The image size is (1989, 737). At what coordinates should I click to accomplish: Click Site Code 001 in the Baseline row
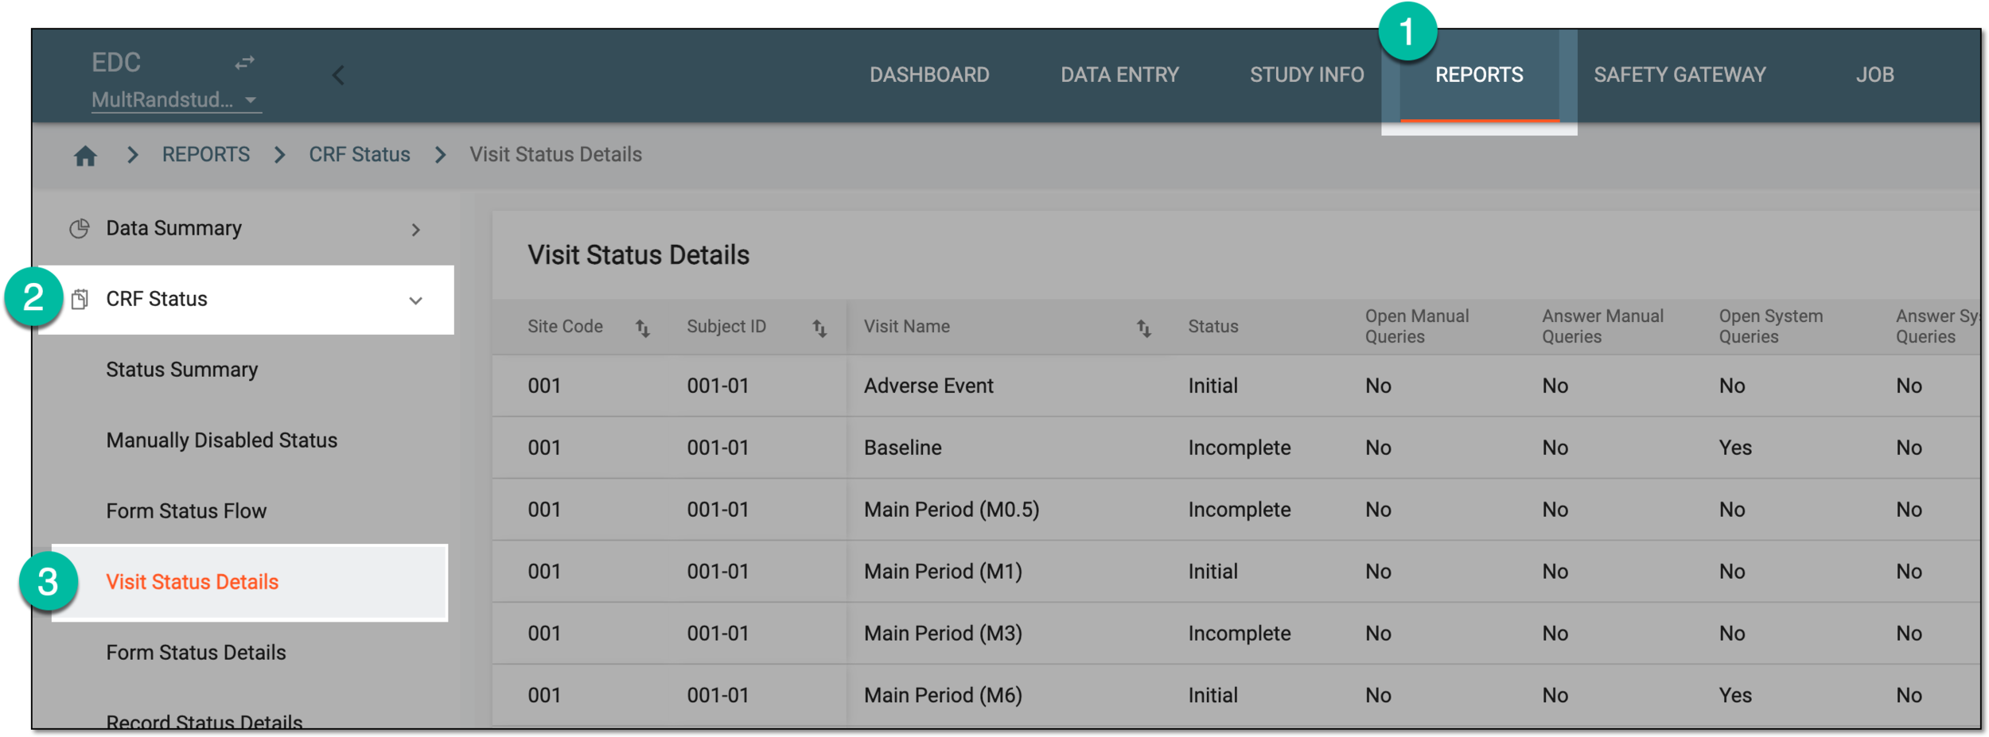(x=544, y=448)
